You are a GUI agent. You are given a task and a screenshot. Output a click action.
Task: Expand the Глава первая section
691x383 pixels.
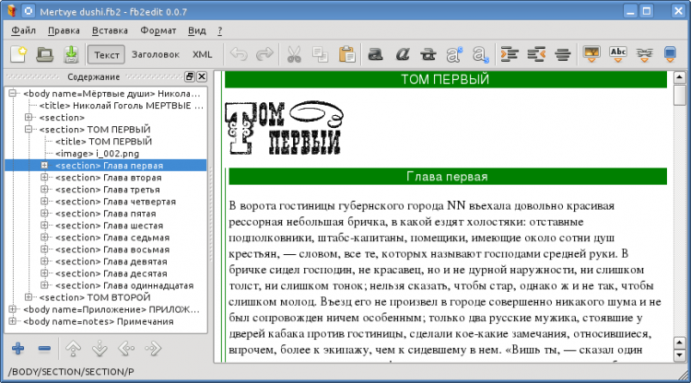pyautogui.click(x=44, y=165)
